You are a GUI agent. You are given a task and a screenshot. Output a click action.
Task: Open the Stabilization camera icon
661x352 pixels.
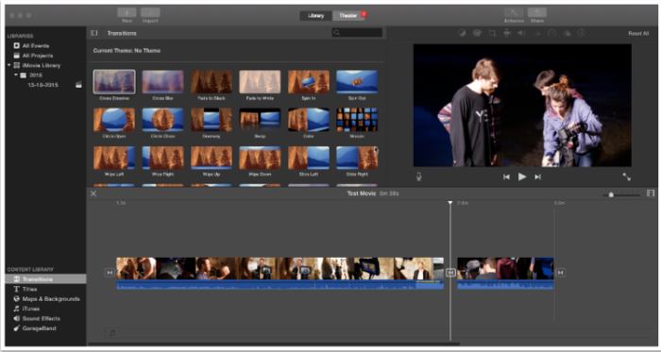(x=507, y=33)
